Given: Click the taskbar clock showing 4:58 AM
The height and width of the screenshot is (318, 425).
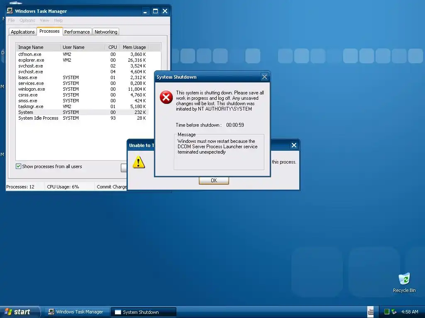Looking at the screenshot, I should (x=410, y=312).
